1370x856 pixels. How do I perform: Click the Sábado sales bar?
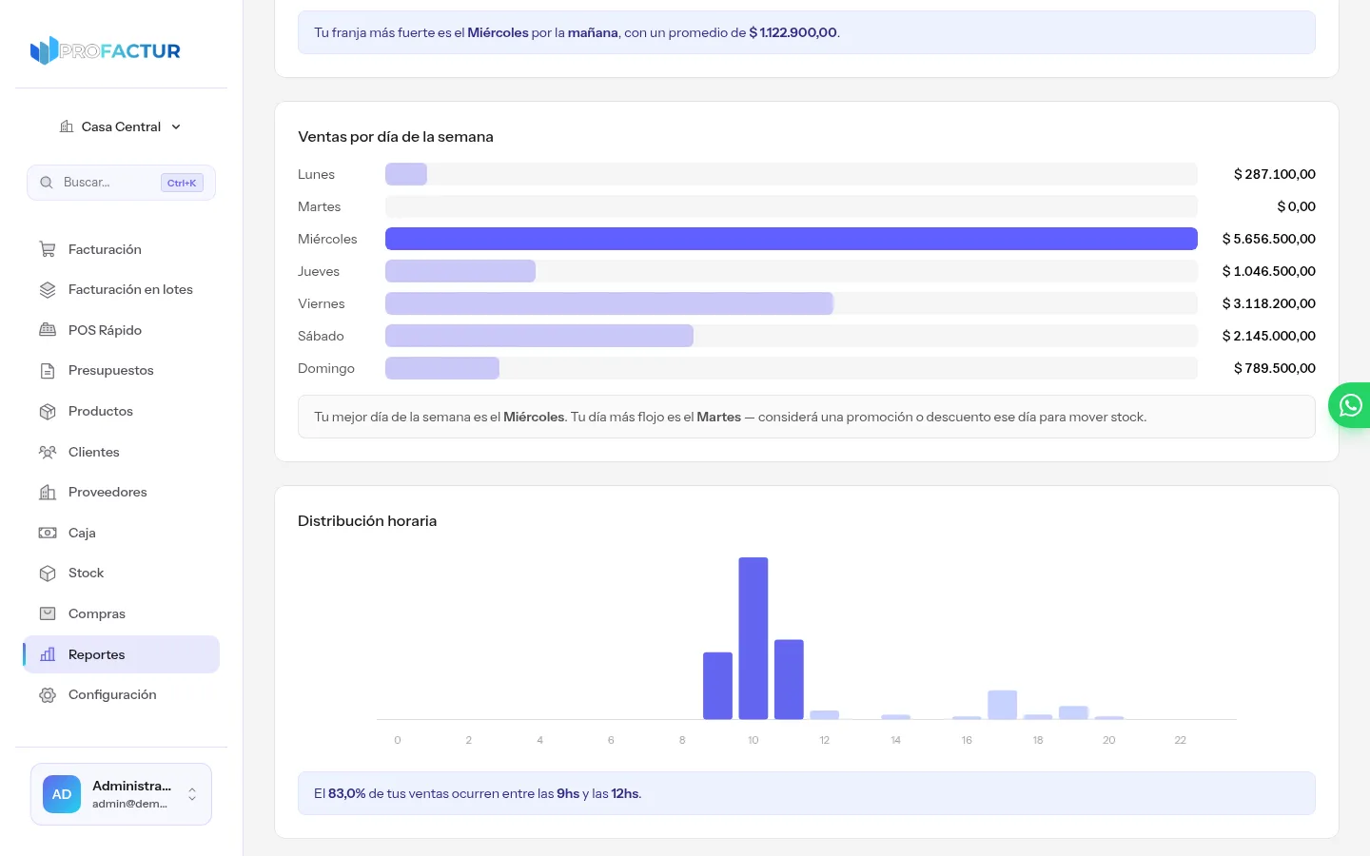539,336
